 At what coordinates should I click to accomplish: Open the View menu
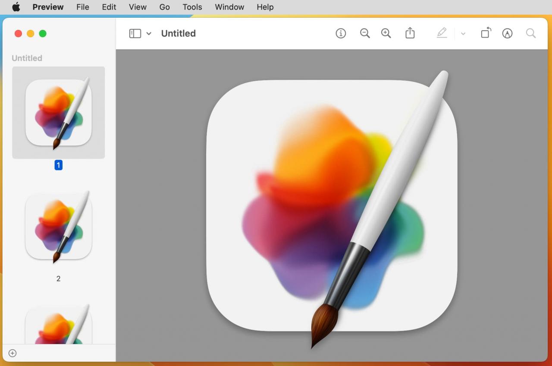pyautogui.click(x=138, y=7)
